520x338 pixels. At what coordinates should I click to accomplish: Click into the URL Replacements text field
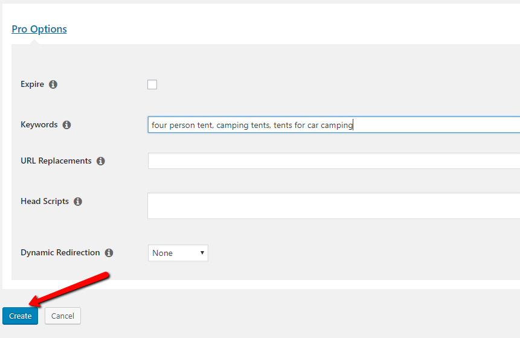[333, 161]
